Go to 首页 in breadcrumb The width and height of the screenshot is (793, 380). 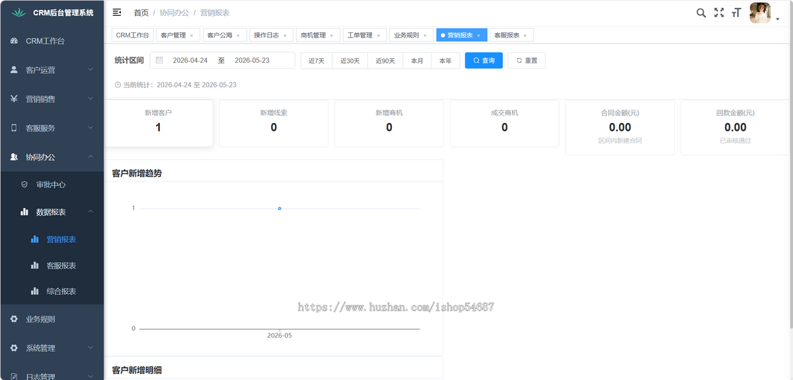pos(141,13)
